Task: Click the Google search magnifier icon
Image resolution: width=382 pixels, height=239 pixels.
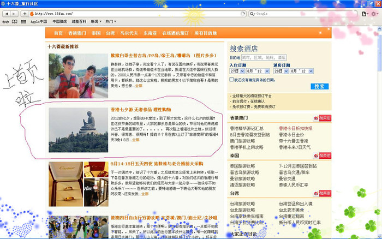Action: [252, 14]
